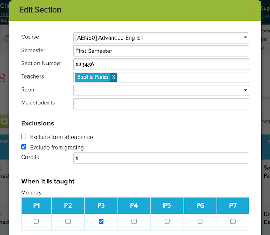Click the Credits input field

pyautogui.click(x=161, y=158)
